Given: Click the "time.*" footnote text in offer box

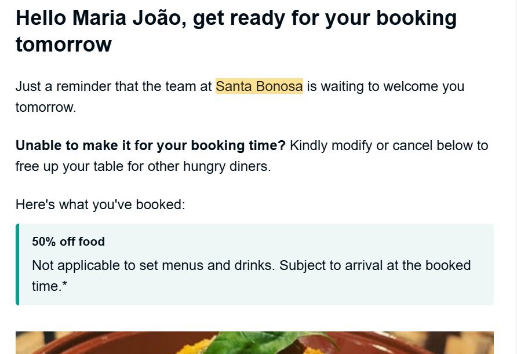Looking at the screenshot, I should [50, 286].
